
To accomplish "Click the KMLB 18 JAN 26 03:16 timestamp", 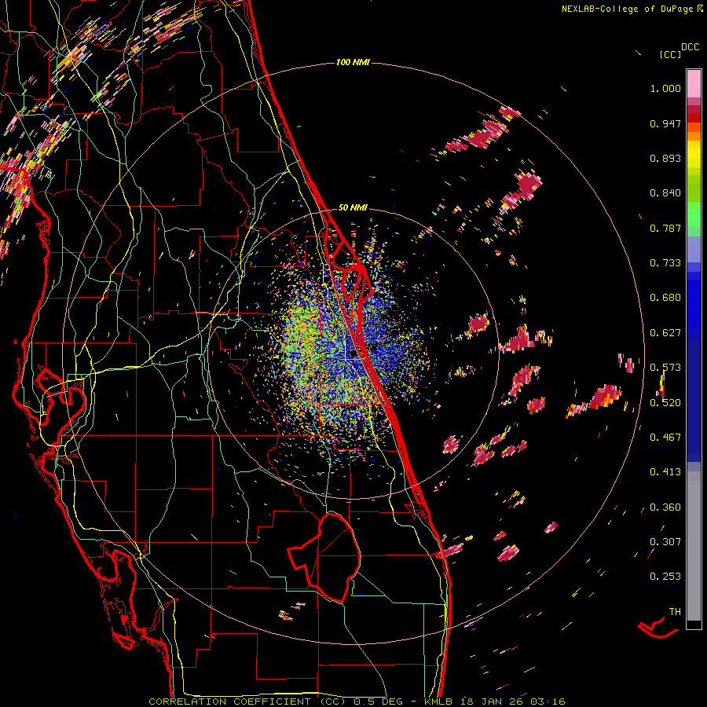I will [x=495, y=702].
